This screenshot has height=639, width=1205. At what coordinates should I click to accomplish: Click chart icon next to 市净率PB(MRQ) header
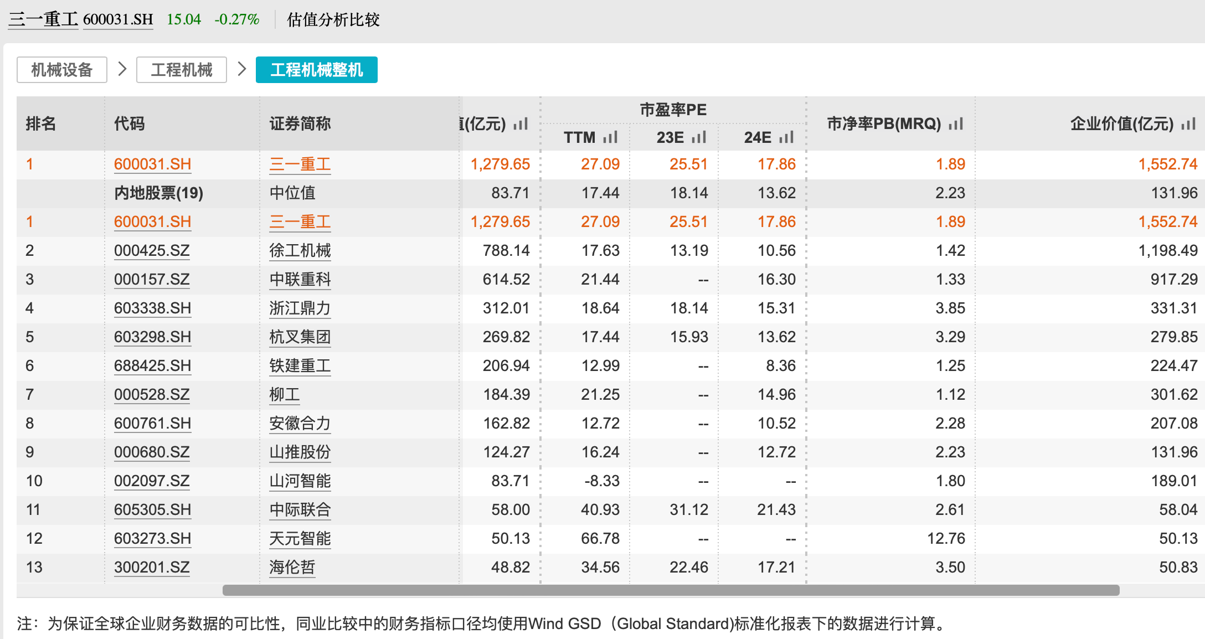(956, 123)
